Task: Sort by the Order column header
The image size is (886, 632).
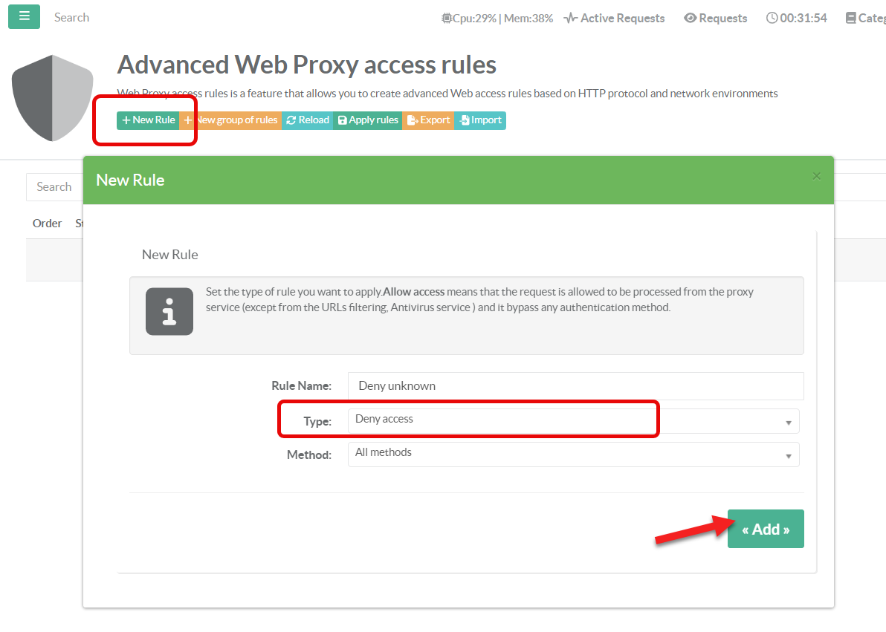Action: click(48, 224)
